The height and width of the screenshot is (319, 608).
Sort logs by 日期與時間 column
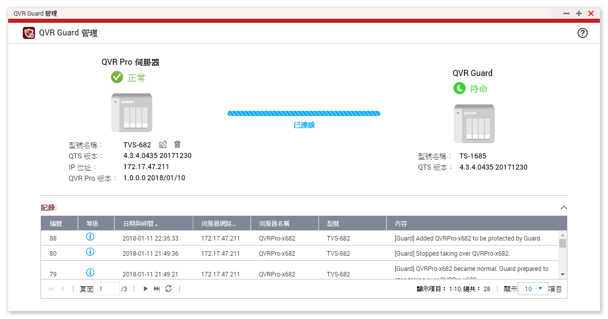[x=139, y=224]
